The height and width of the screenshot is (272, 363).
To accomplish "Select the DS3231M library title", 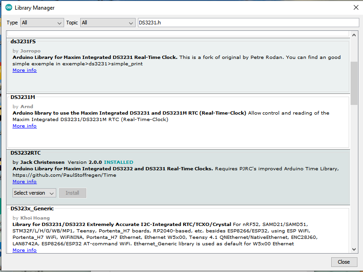I will (x=23, y=97).
